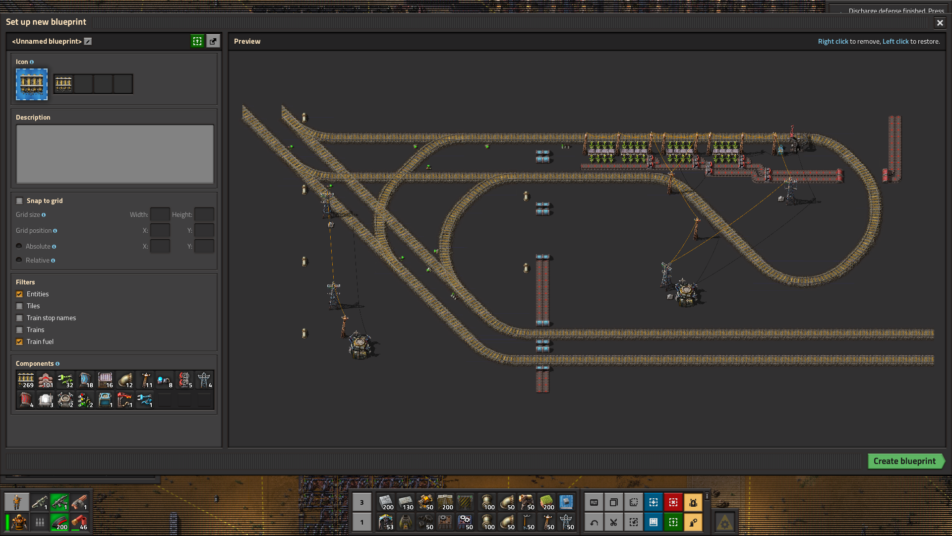952x536 pixels.
Task: Select the Relative radio button
Action: [x=19, y=260]
